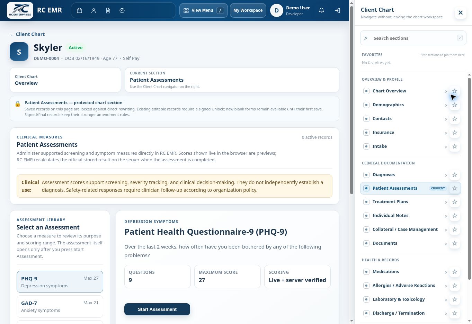Star the Documents section
472x324 pixels.
pos(455,243)
